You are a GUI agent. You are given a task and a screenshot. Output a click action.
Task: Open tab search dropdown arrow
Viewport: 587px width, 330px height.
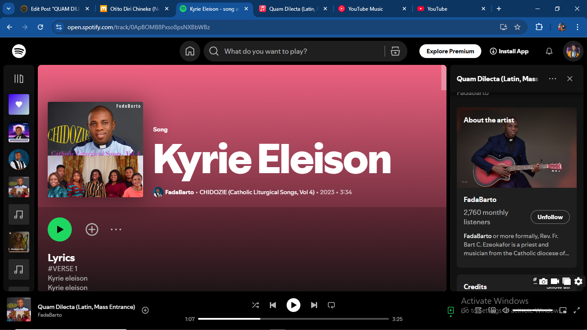click(9, 9)
